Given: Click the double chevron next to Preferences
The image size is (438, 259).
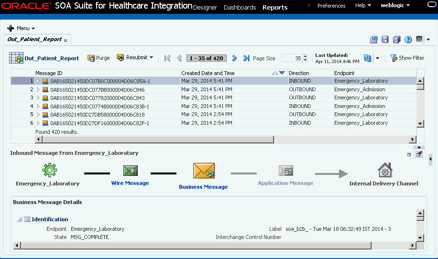Looking at the screenshot, I should pyautogui.click(x=309, y=5).
